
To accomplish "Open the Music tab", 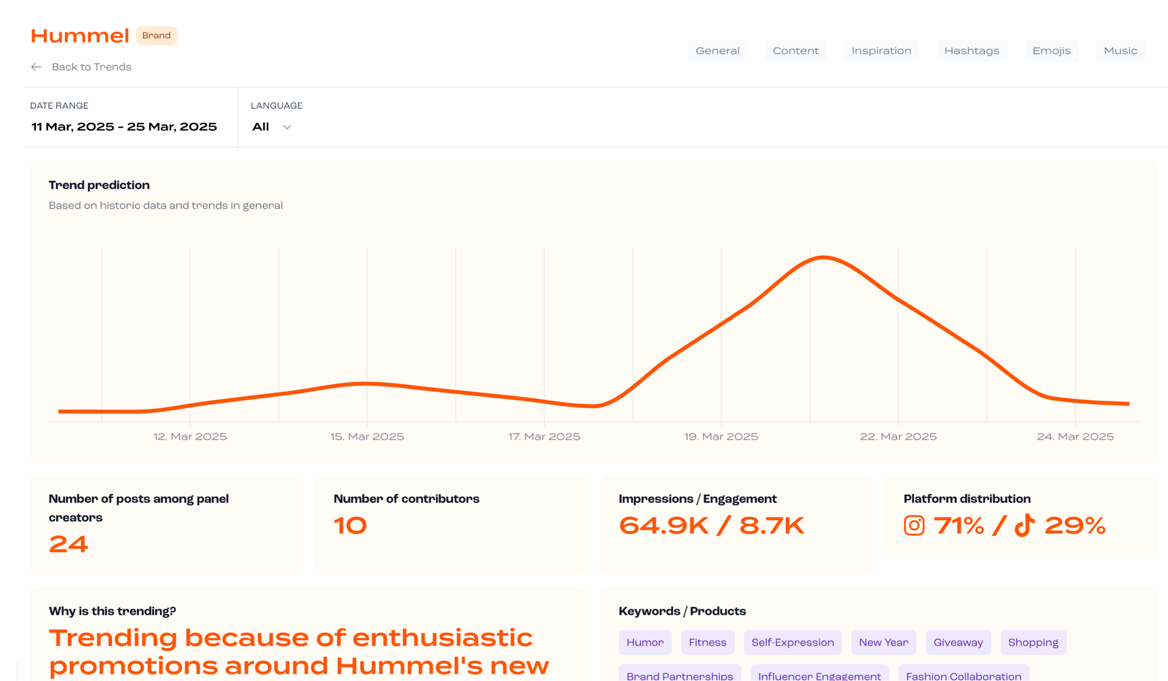I will 1120,51.
